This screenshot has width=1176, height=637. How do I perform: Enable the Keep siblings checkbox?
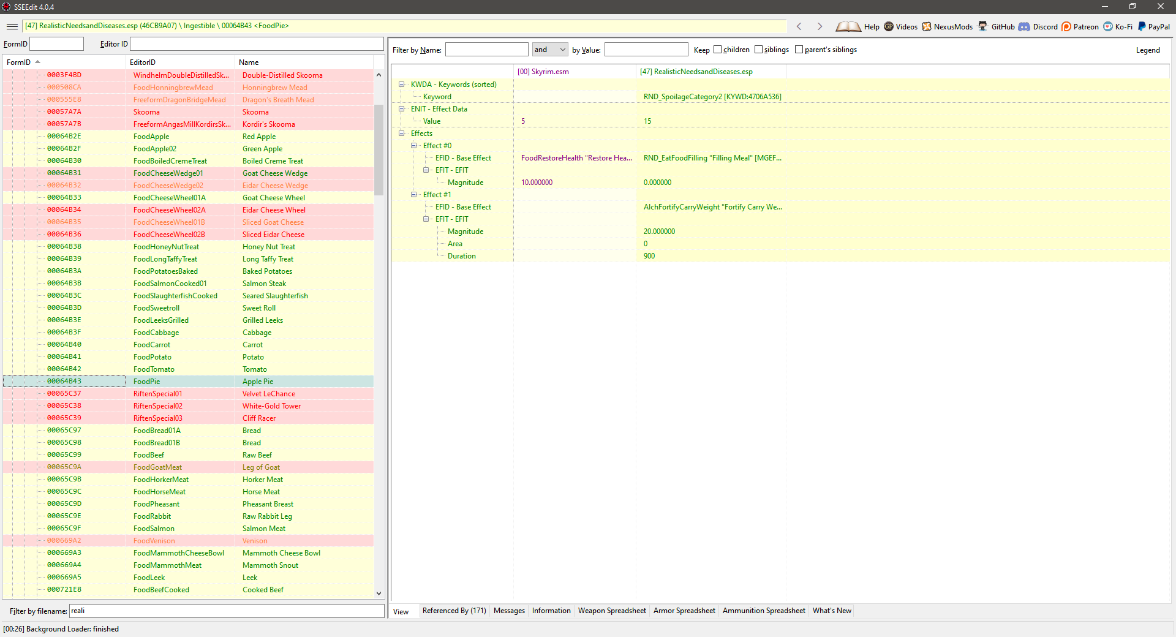click(x=758, y=50)
